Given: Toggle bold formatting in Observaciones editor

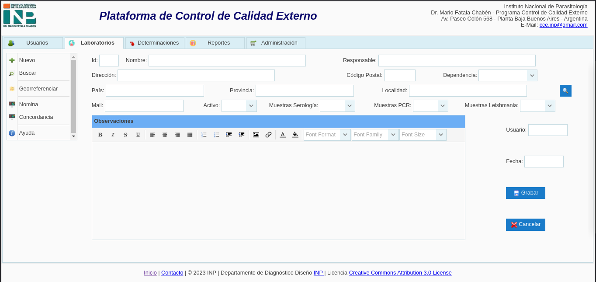Looking at the screenshot, I should click(100, 135).
